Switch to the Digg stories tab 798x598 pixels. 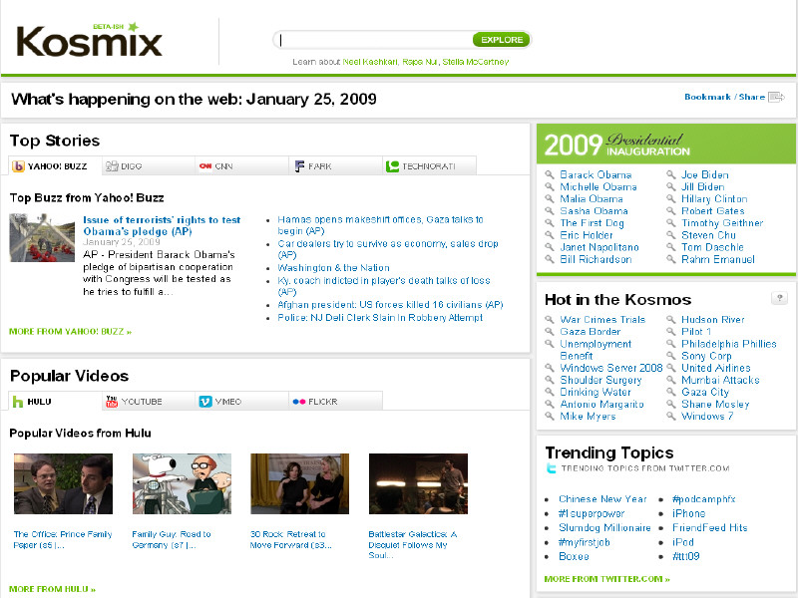coord(148,166)
